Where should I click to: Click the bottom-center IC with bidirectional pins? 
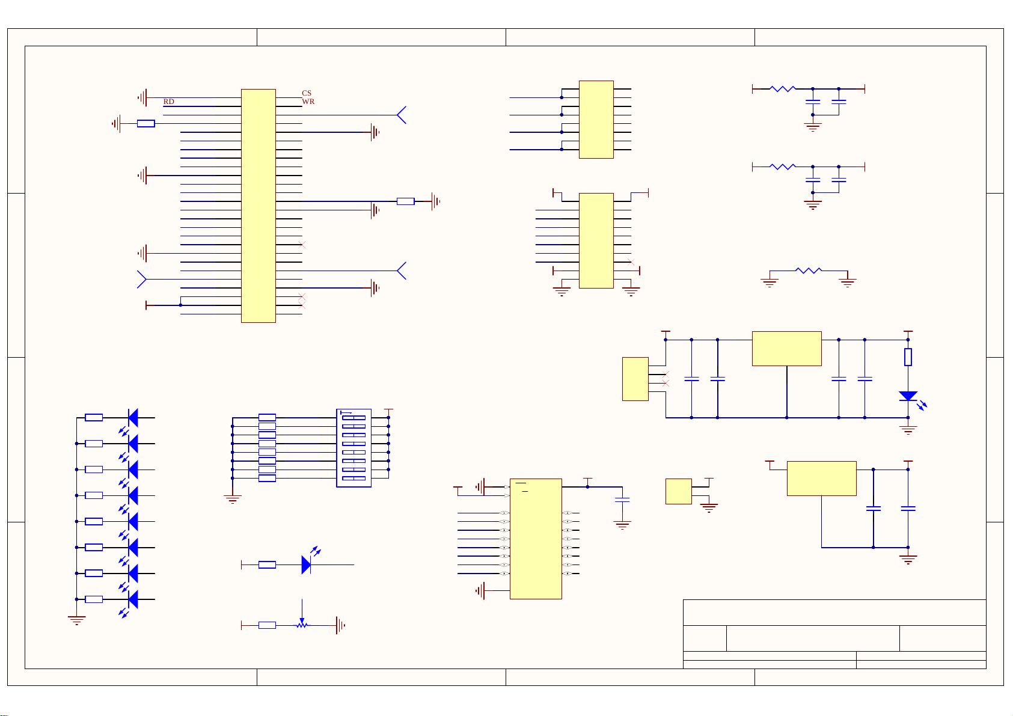click(x=536, y=539)
